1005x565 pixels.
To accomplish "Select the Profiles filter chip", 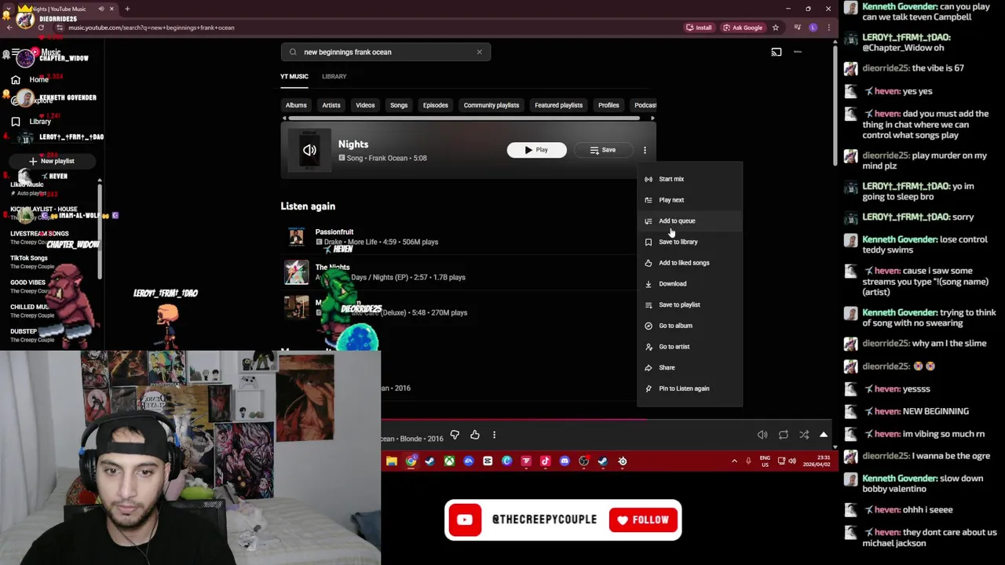I will (608, 105).
